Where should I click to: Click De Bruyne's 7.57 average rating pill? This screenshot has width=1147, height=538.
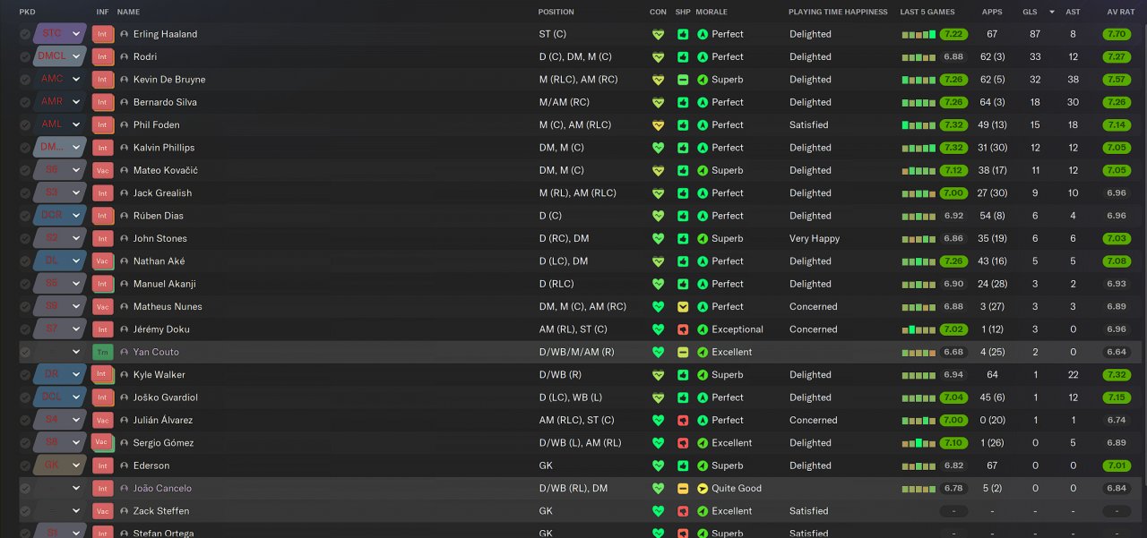1117,80
